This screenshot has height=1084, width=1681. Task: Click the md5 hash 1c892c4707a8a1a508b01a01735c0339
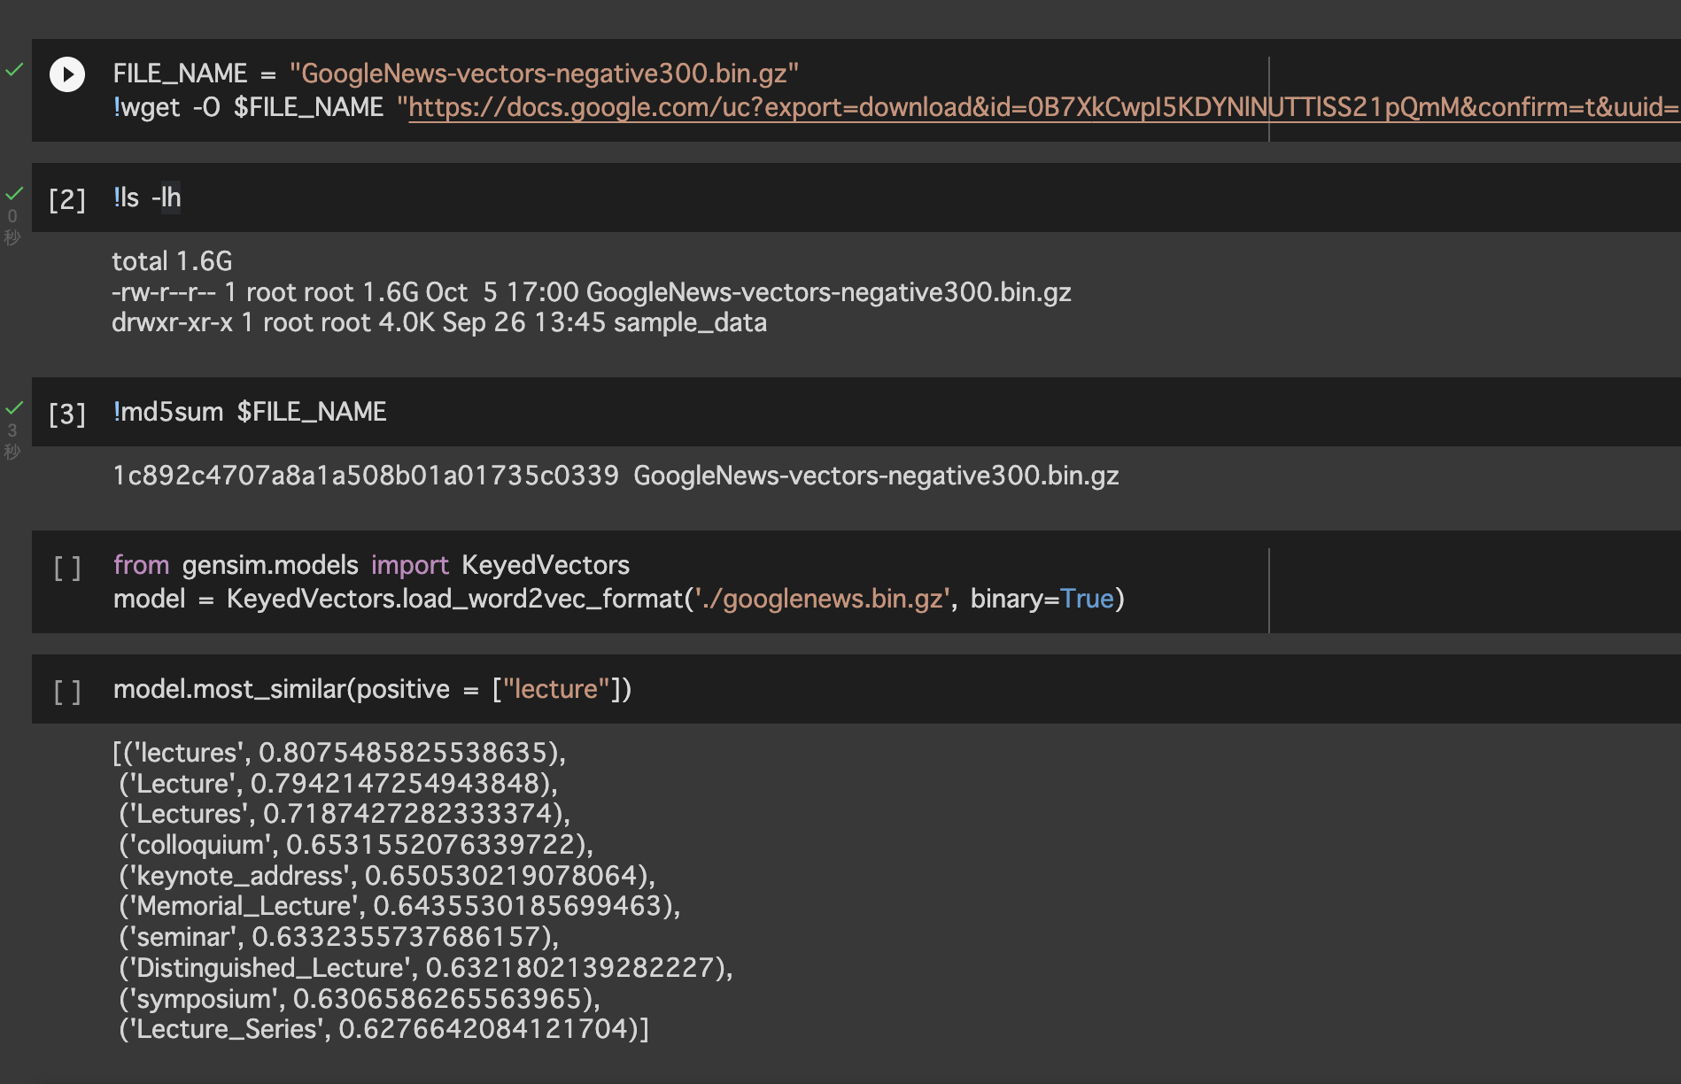pos(366,476)
